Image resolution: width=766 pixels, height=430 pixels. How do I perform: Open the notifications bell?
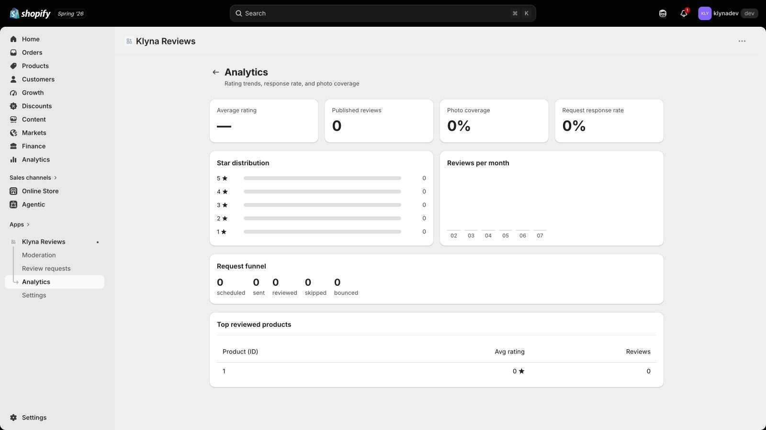[684, 13]
